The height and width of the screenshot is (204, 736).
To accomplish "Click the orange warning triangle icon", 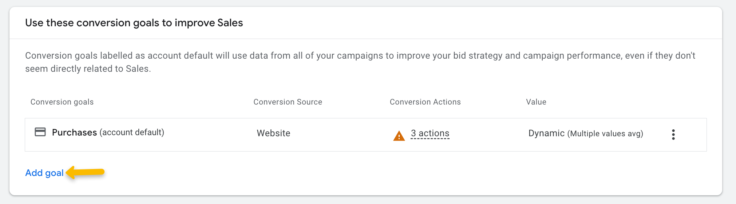I will click(x=399, y=136).
